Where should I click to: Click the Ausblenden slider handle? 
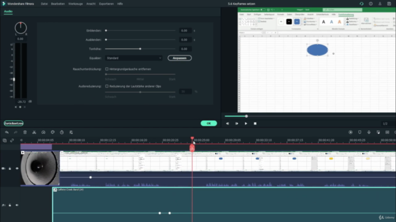106,39
